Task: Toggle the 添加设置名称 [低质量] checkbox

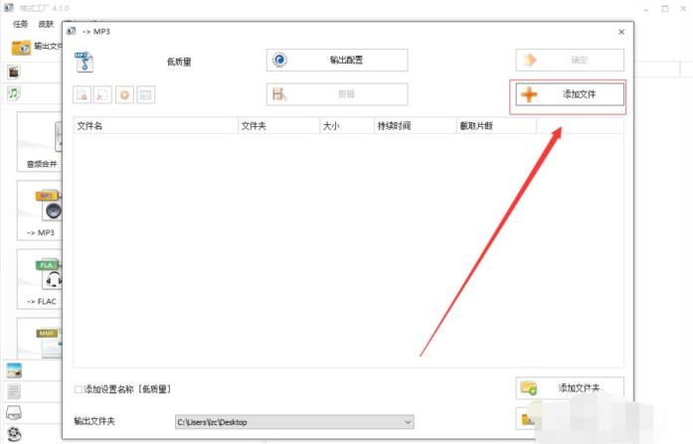Action: (79, 389)
